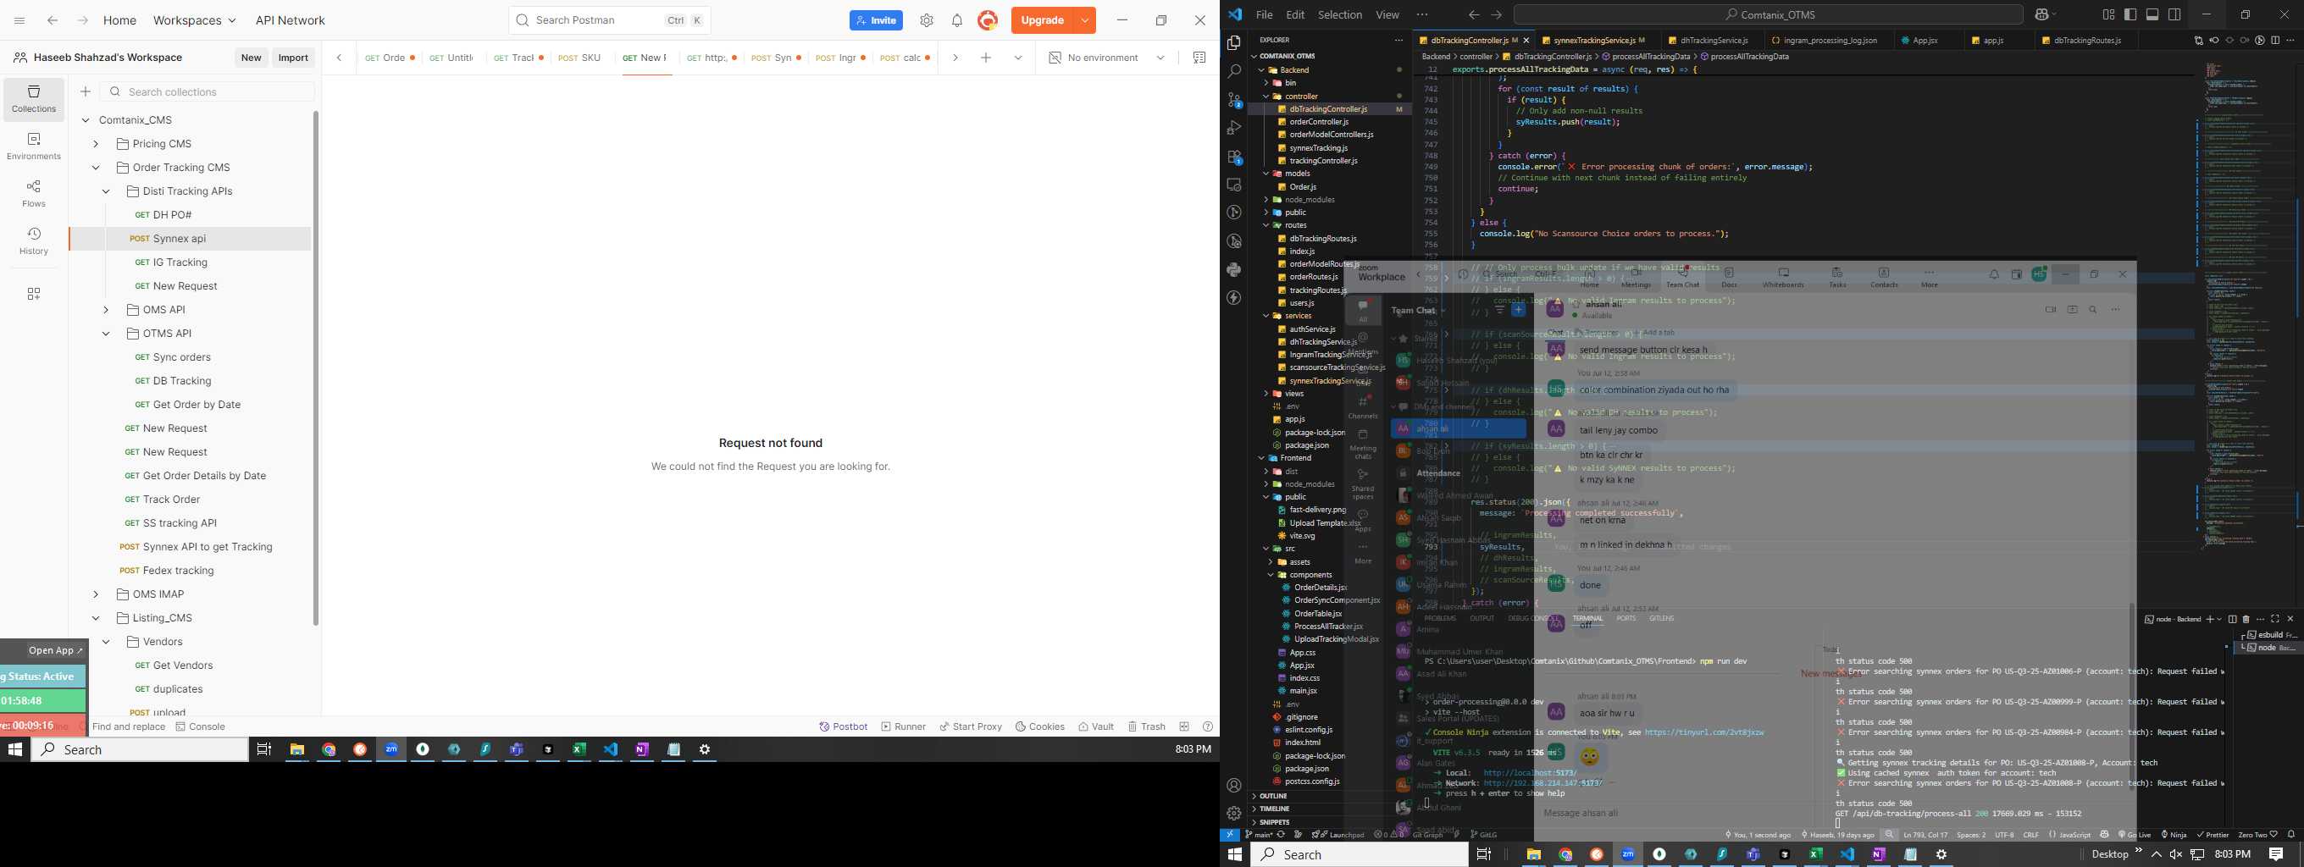Click the Import button in Postman
Image resolution: width=2304 pixels, height=867 pixels.
click(x=293, y=58)
